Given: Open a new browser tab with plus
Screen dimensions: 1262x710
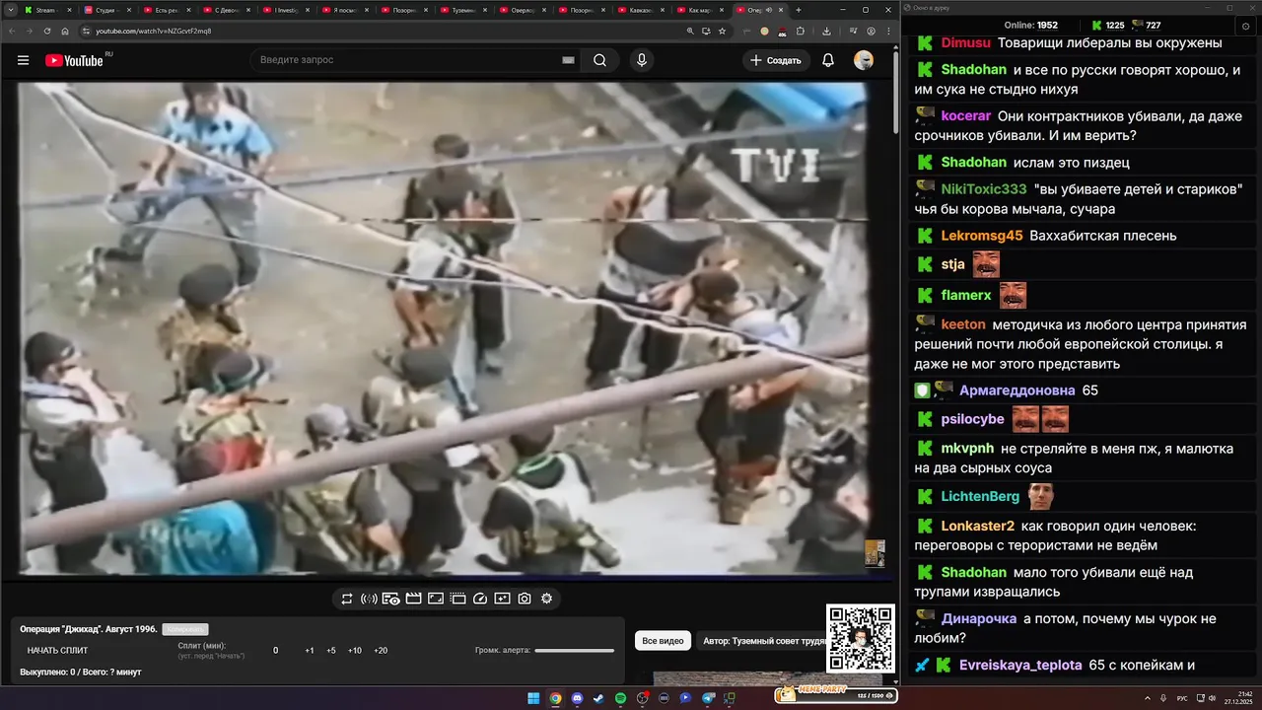Looking at the screenshot, I should 799,10.
